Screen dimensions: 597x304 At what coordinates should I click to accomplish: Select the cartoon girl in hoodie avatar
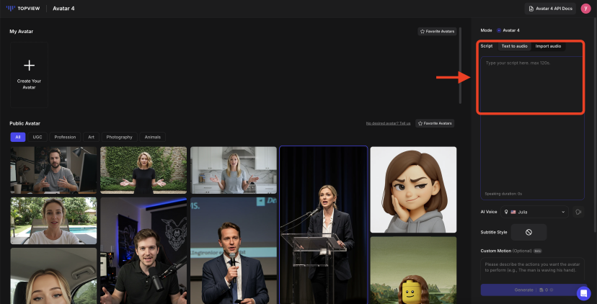[413, 189]
